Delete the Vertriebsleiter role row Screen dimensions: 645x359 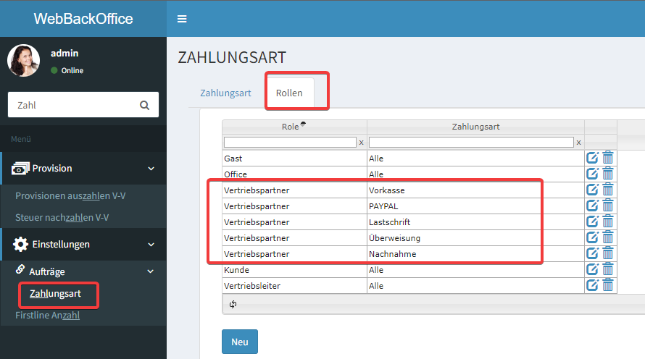[x=608, y=285]
